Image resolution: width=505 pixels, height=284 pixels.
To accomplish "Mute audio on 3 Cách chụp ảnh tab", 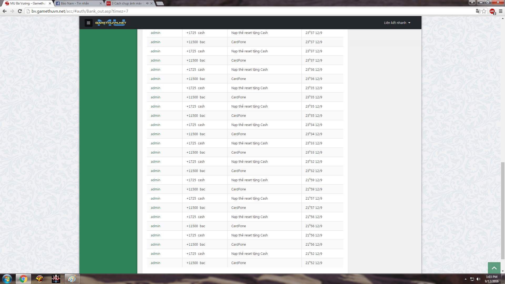I will click(147, 3).
